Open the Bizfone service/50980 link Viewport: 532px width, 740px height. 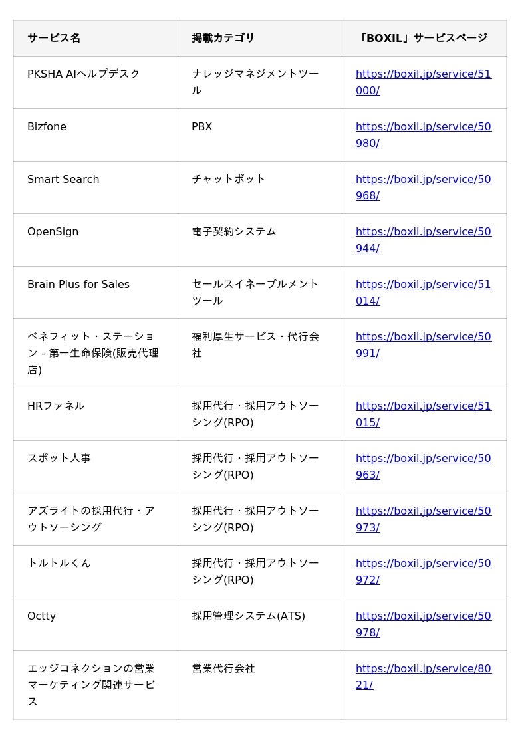coord(424,134)
